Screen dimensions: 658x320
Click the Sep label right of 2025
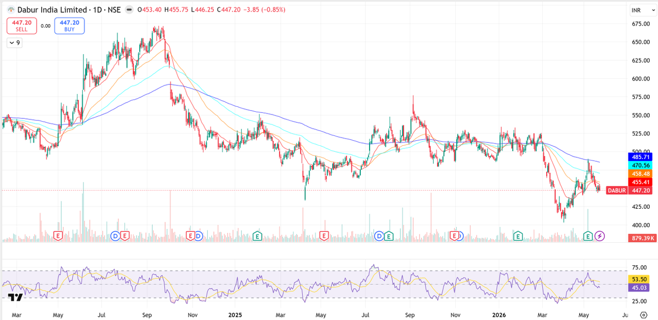click(x=411, y=316)
